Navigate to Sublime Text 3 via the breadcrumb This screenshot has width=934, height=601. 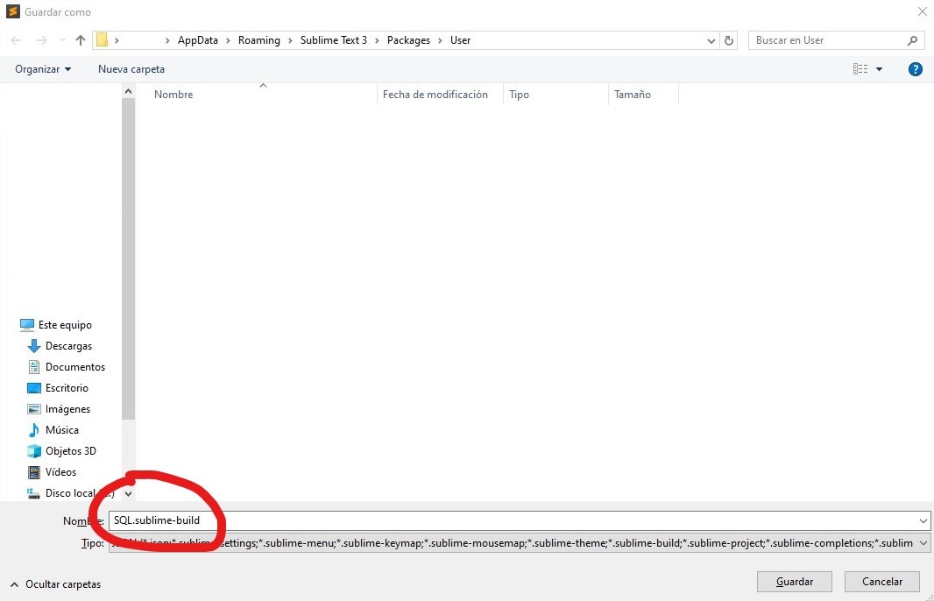pyautogui.click(x=334, y=39)
